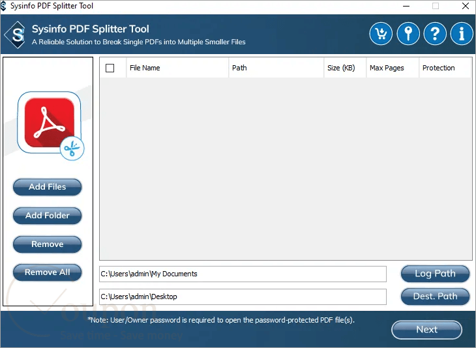
Task: Open the Dest. Path chooser
Action: point(435,297)
